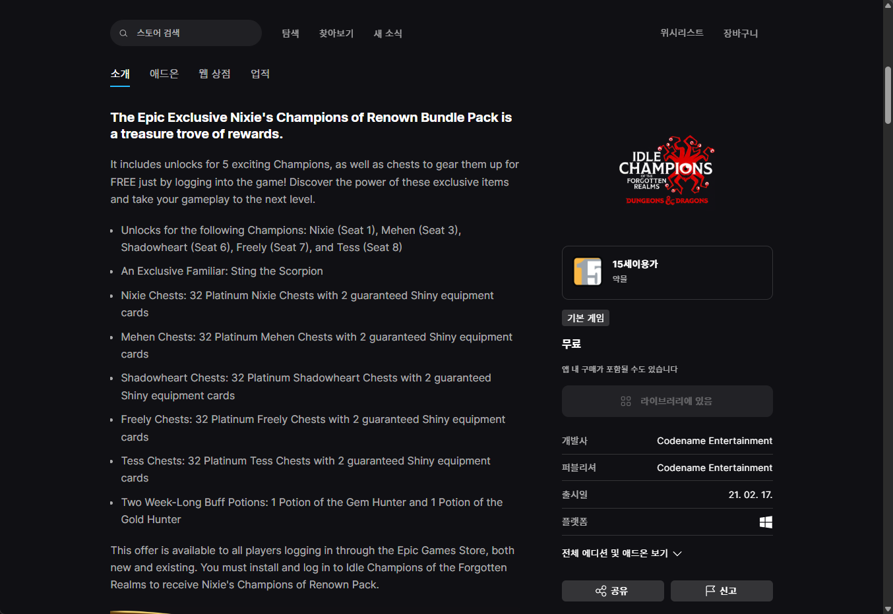Click the 앱 내 구매가 포함될 수도 있습니다 notice
The height and width of the screenshot is (614, 893).
(x=620, y=370)
